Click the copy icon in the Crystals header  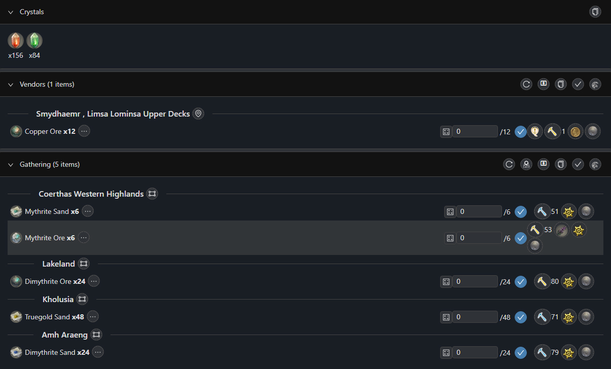pos(595,11)
